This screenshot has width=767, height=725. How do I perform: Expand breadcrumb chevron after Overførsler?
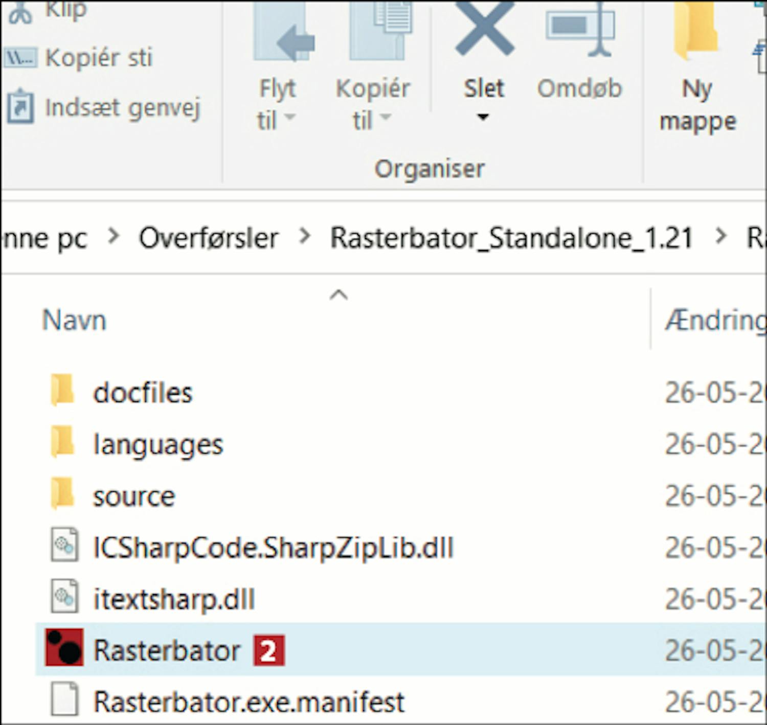click(305, 236)
